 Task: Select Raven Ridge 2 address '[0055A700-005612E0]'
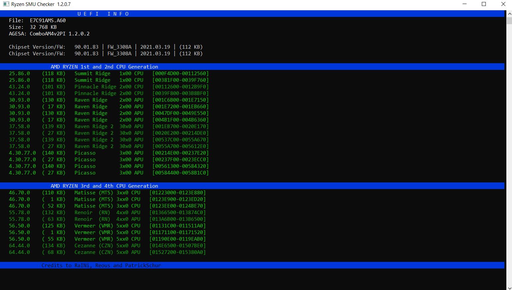tap(181, 146)
